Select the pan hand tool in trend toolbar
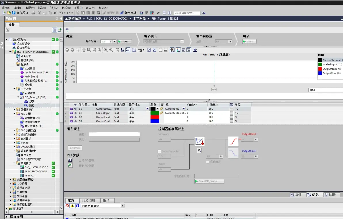The image size is (343, 219). click(x=84, y=50)
